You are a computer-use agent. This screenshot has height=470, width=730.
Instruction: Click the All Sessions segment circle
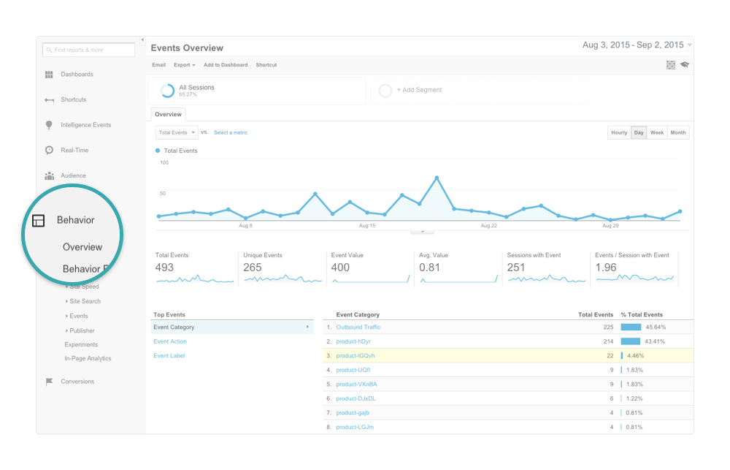[x=167, y=91]
